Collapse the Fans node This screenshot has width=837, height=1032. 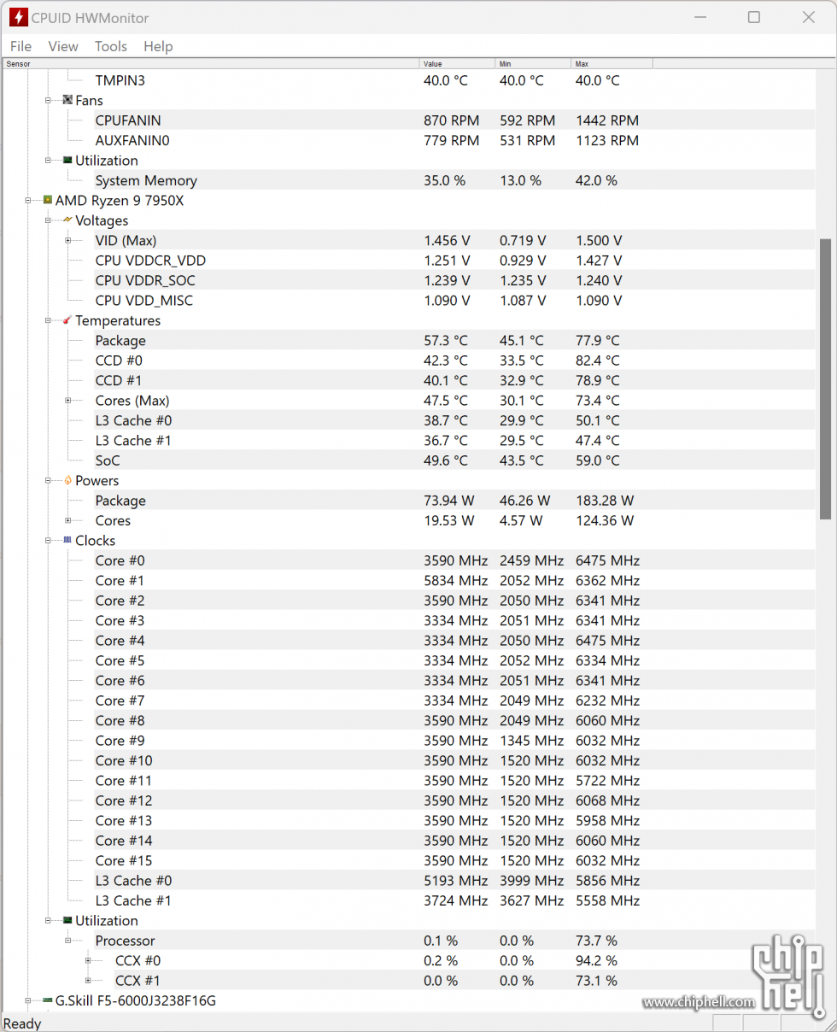click(49, 100)
